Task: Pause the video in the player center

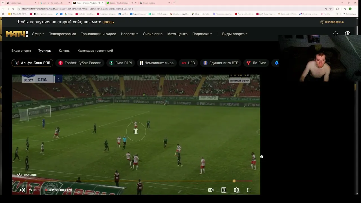Action: pos(136,131)
